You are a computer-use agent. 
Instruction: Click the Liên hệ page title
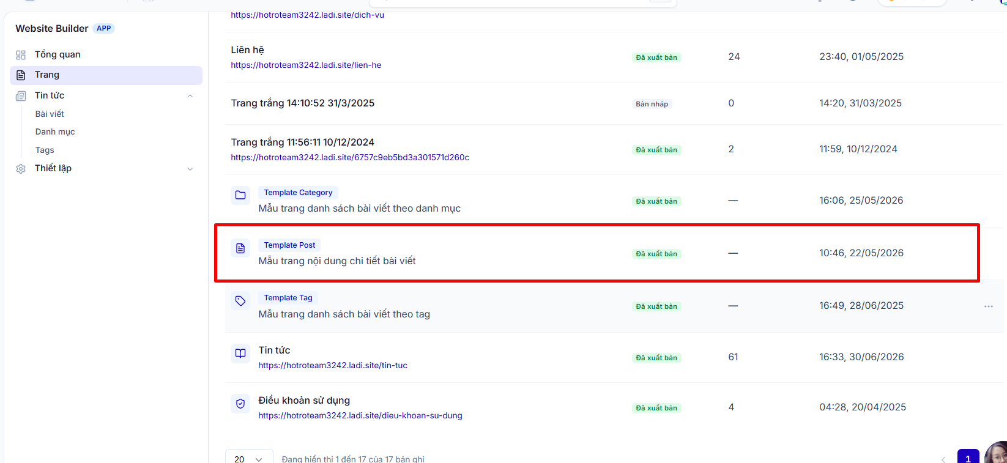247,50
